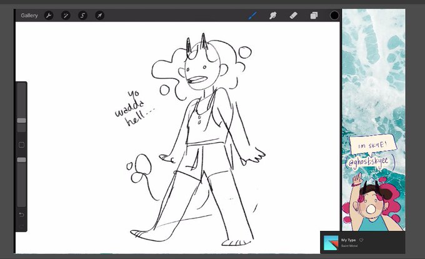Undo last stroke with the sidebar arrow
The height and width of the screenshot is (259, 425).
click(22, 215)
